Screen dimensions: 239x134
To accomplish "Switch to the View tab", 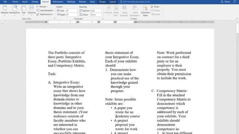I will (92, 1).
